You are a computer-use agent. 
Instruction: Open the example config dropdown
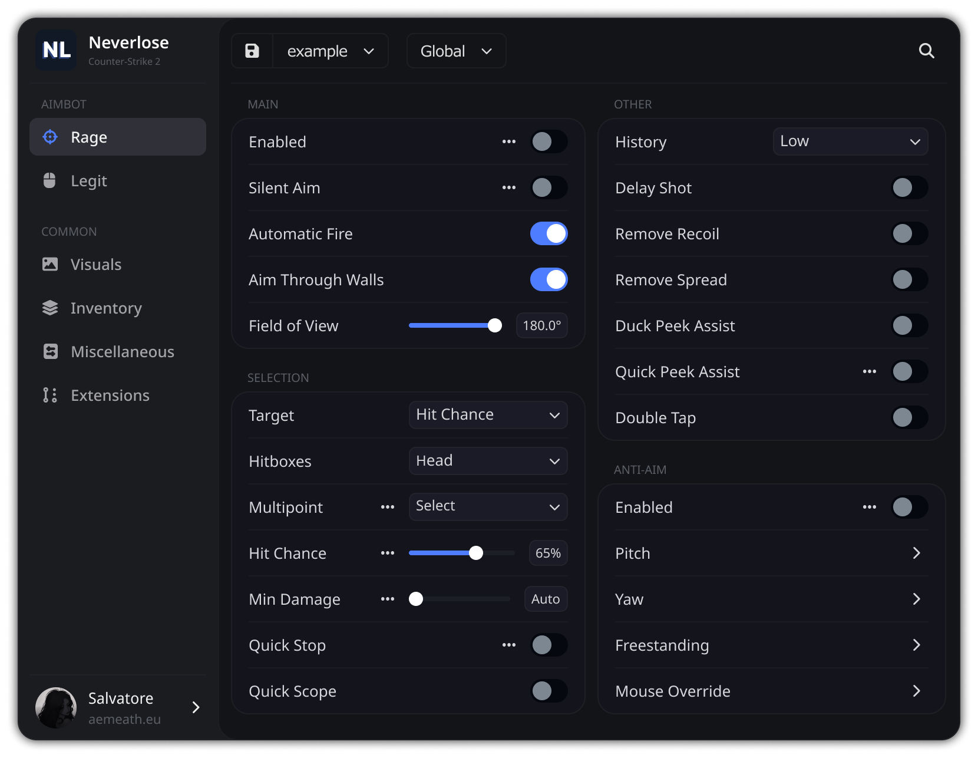(331, 51)
